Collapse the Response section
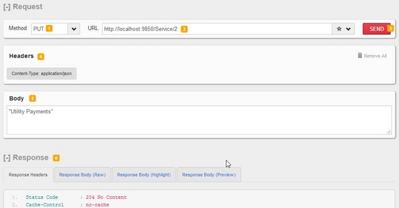 click(7, 158)
